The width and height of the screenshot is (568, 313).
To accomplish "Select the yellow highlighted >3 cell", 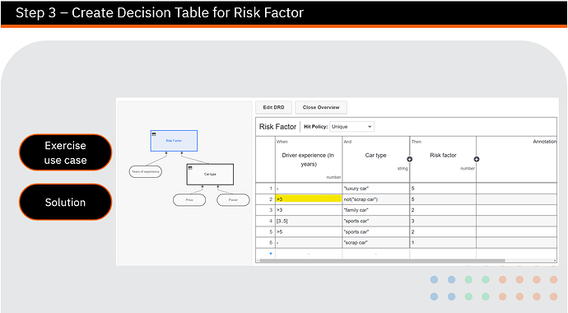I will click(309, 199).
